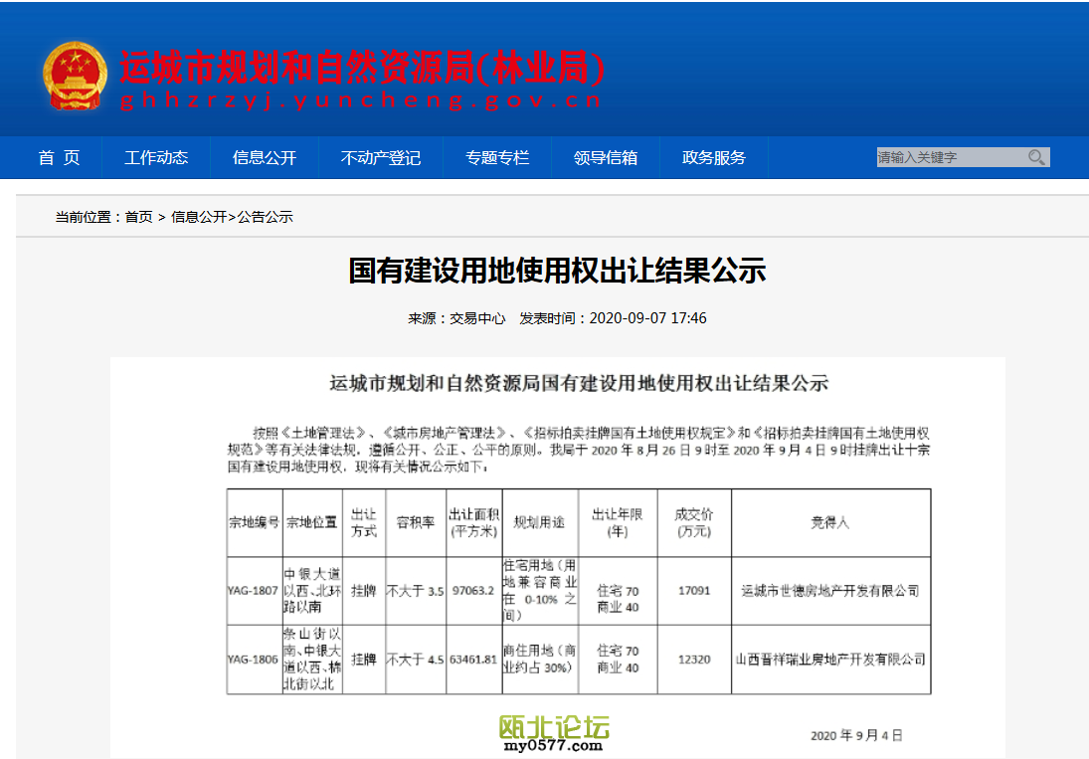Click the YAG-1806 parcel number cell
The width and height of the screenshot is (1089, 759).
point(254,659)
